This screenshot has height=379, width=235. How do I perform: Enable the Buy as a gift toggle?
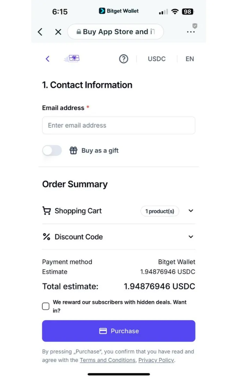52,150
